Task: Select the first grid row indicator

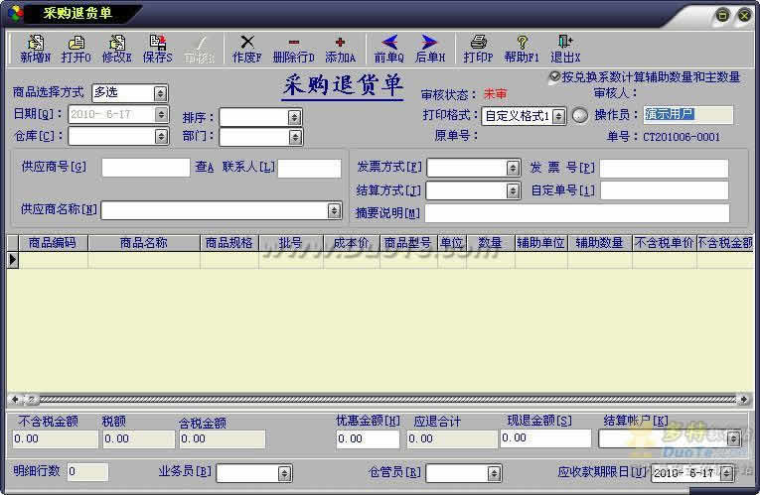Action: [x=13, y=260]
